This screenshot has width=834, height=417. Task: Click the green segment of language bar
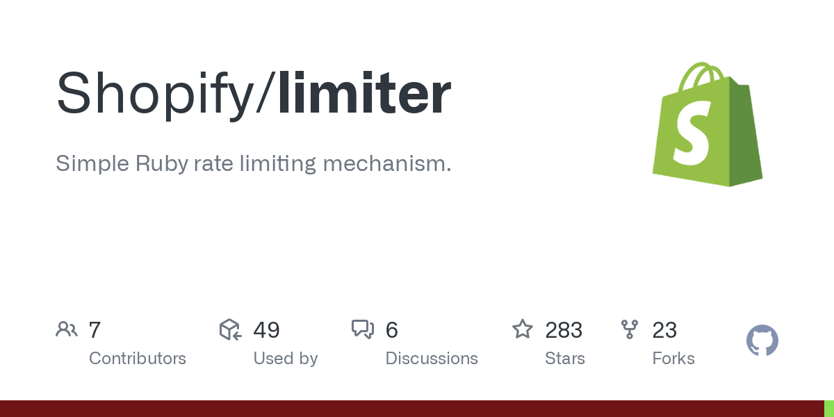[x=829, y=409]
